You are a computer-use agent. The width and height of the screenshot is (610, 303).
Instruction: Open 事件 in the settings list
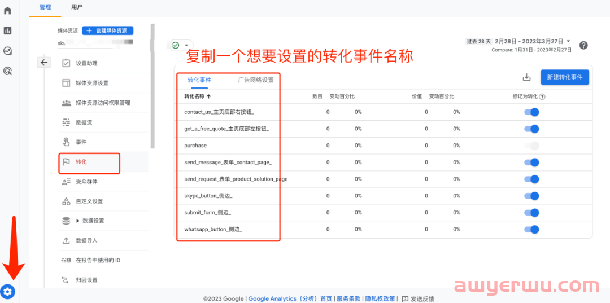pos(81,142)
